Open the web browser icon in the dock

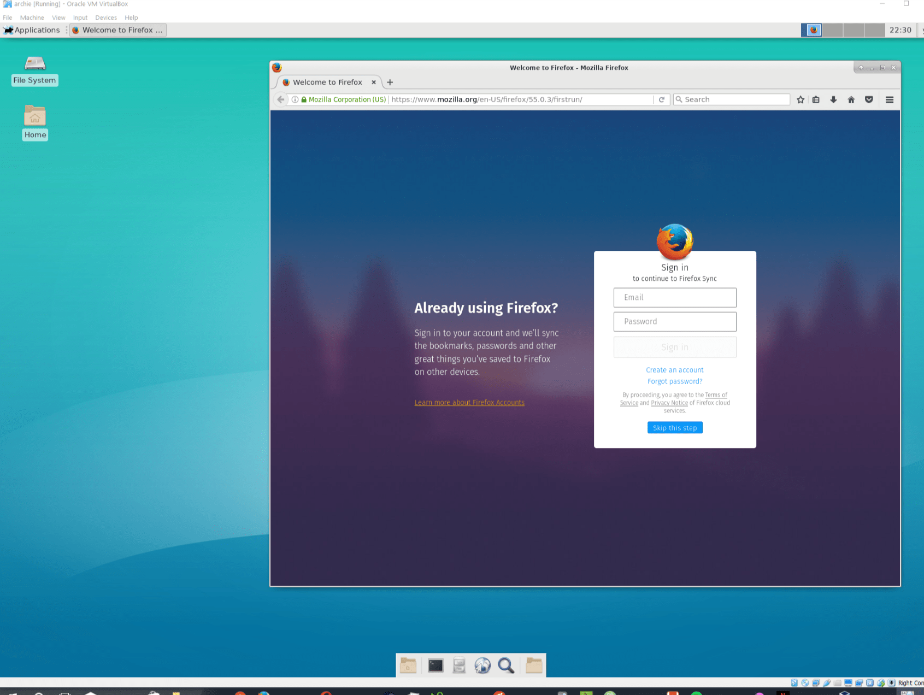click(482, 665)
